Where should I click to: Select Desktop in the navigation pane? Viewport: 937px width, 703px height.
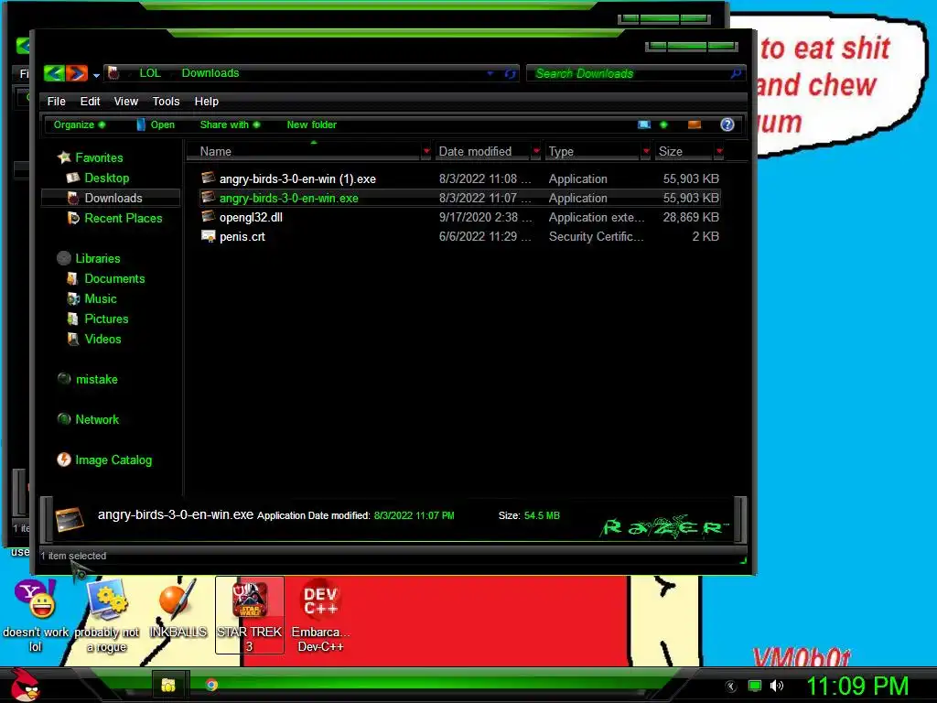click(x=107, y=178)
